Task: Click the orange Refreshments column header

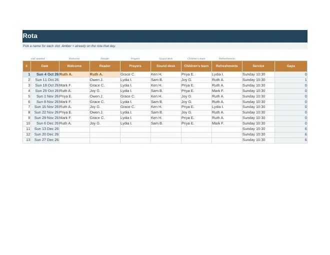Action: [227, 66]
